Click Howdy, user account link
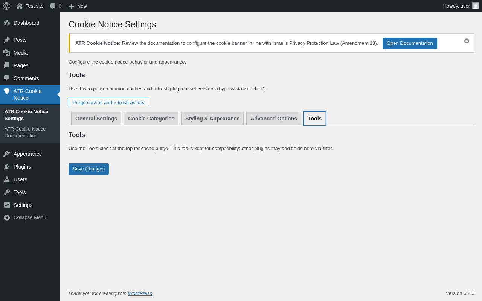Screen dimensions: 482x301 tap(456, 6)
